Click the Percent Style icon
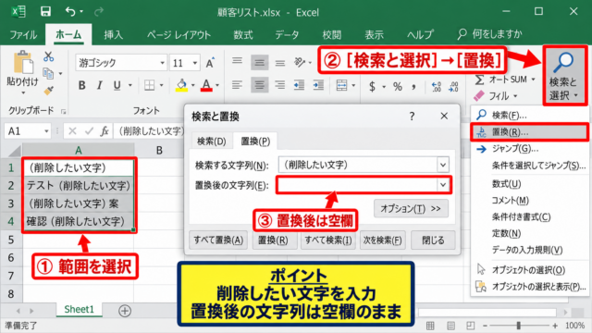The width and height of the screenshot is (592, 333). 397,87
